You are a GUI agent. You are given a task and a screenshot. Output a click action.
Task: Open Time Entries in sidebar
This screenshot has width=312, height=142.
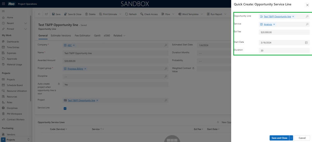point(13,47)
